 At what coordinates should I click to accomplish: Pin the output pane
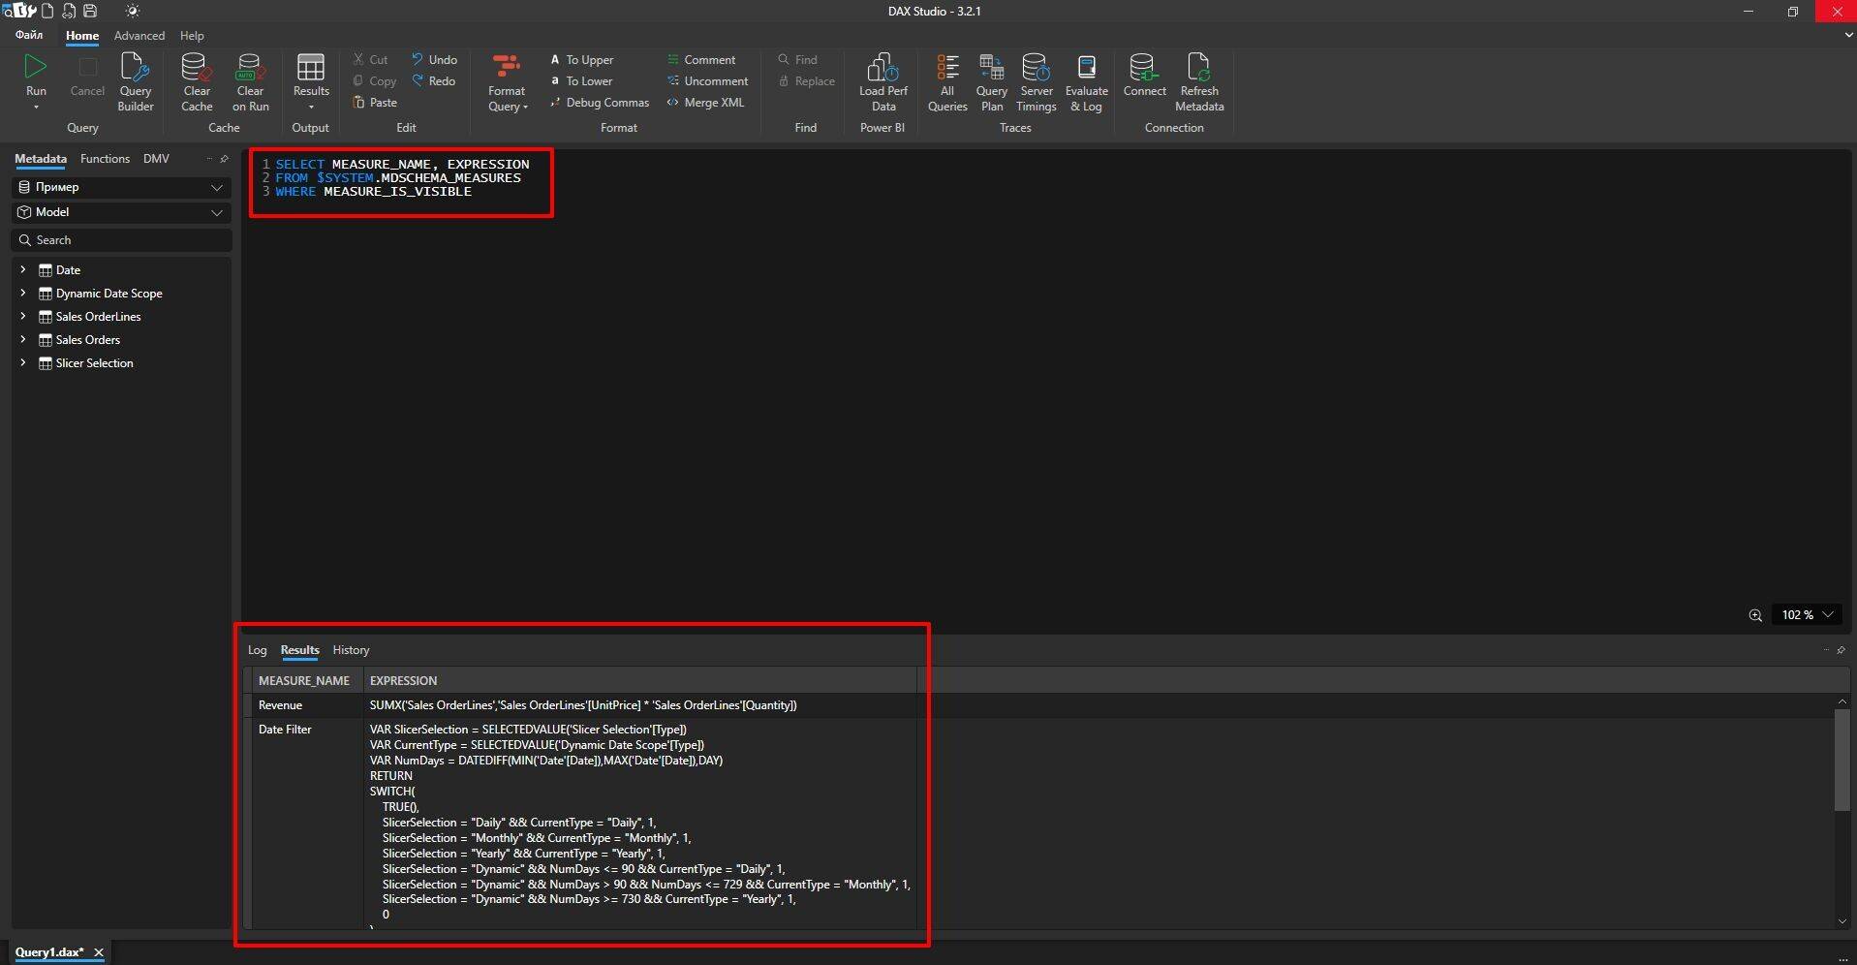1841,650
